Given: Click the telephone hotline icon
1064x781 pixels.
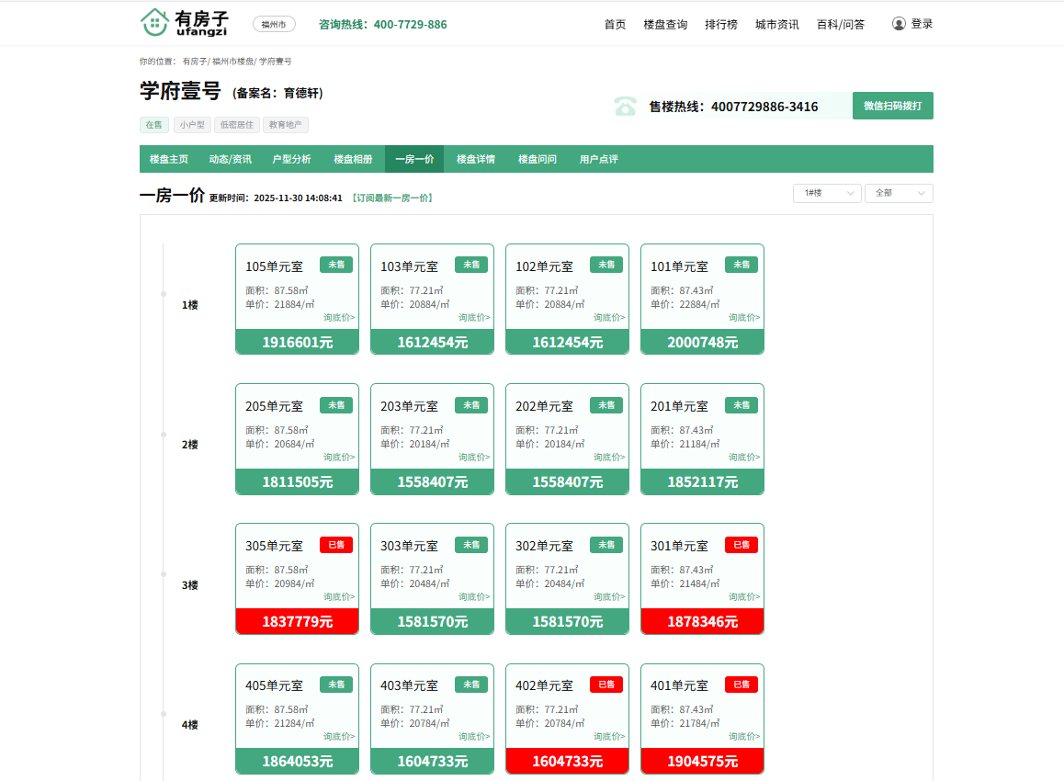Looking at the screenshot, I should click(625, 107).
